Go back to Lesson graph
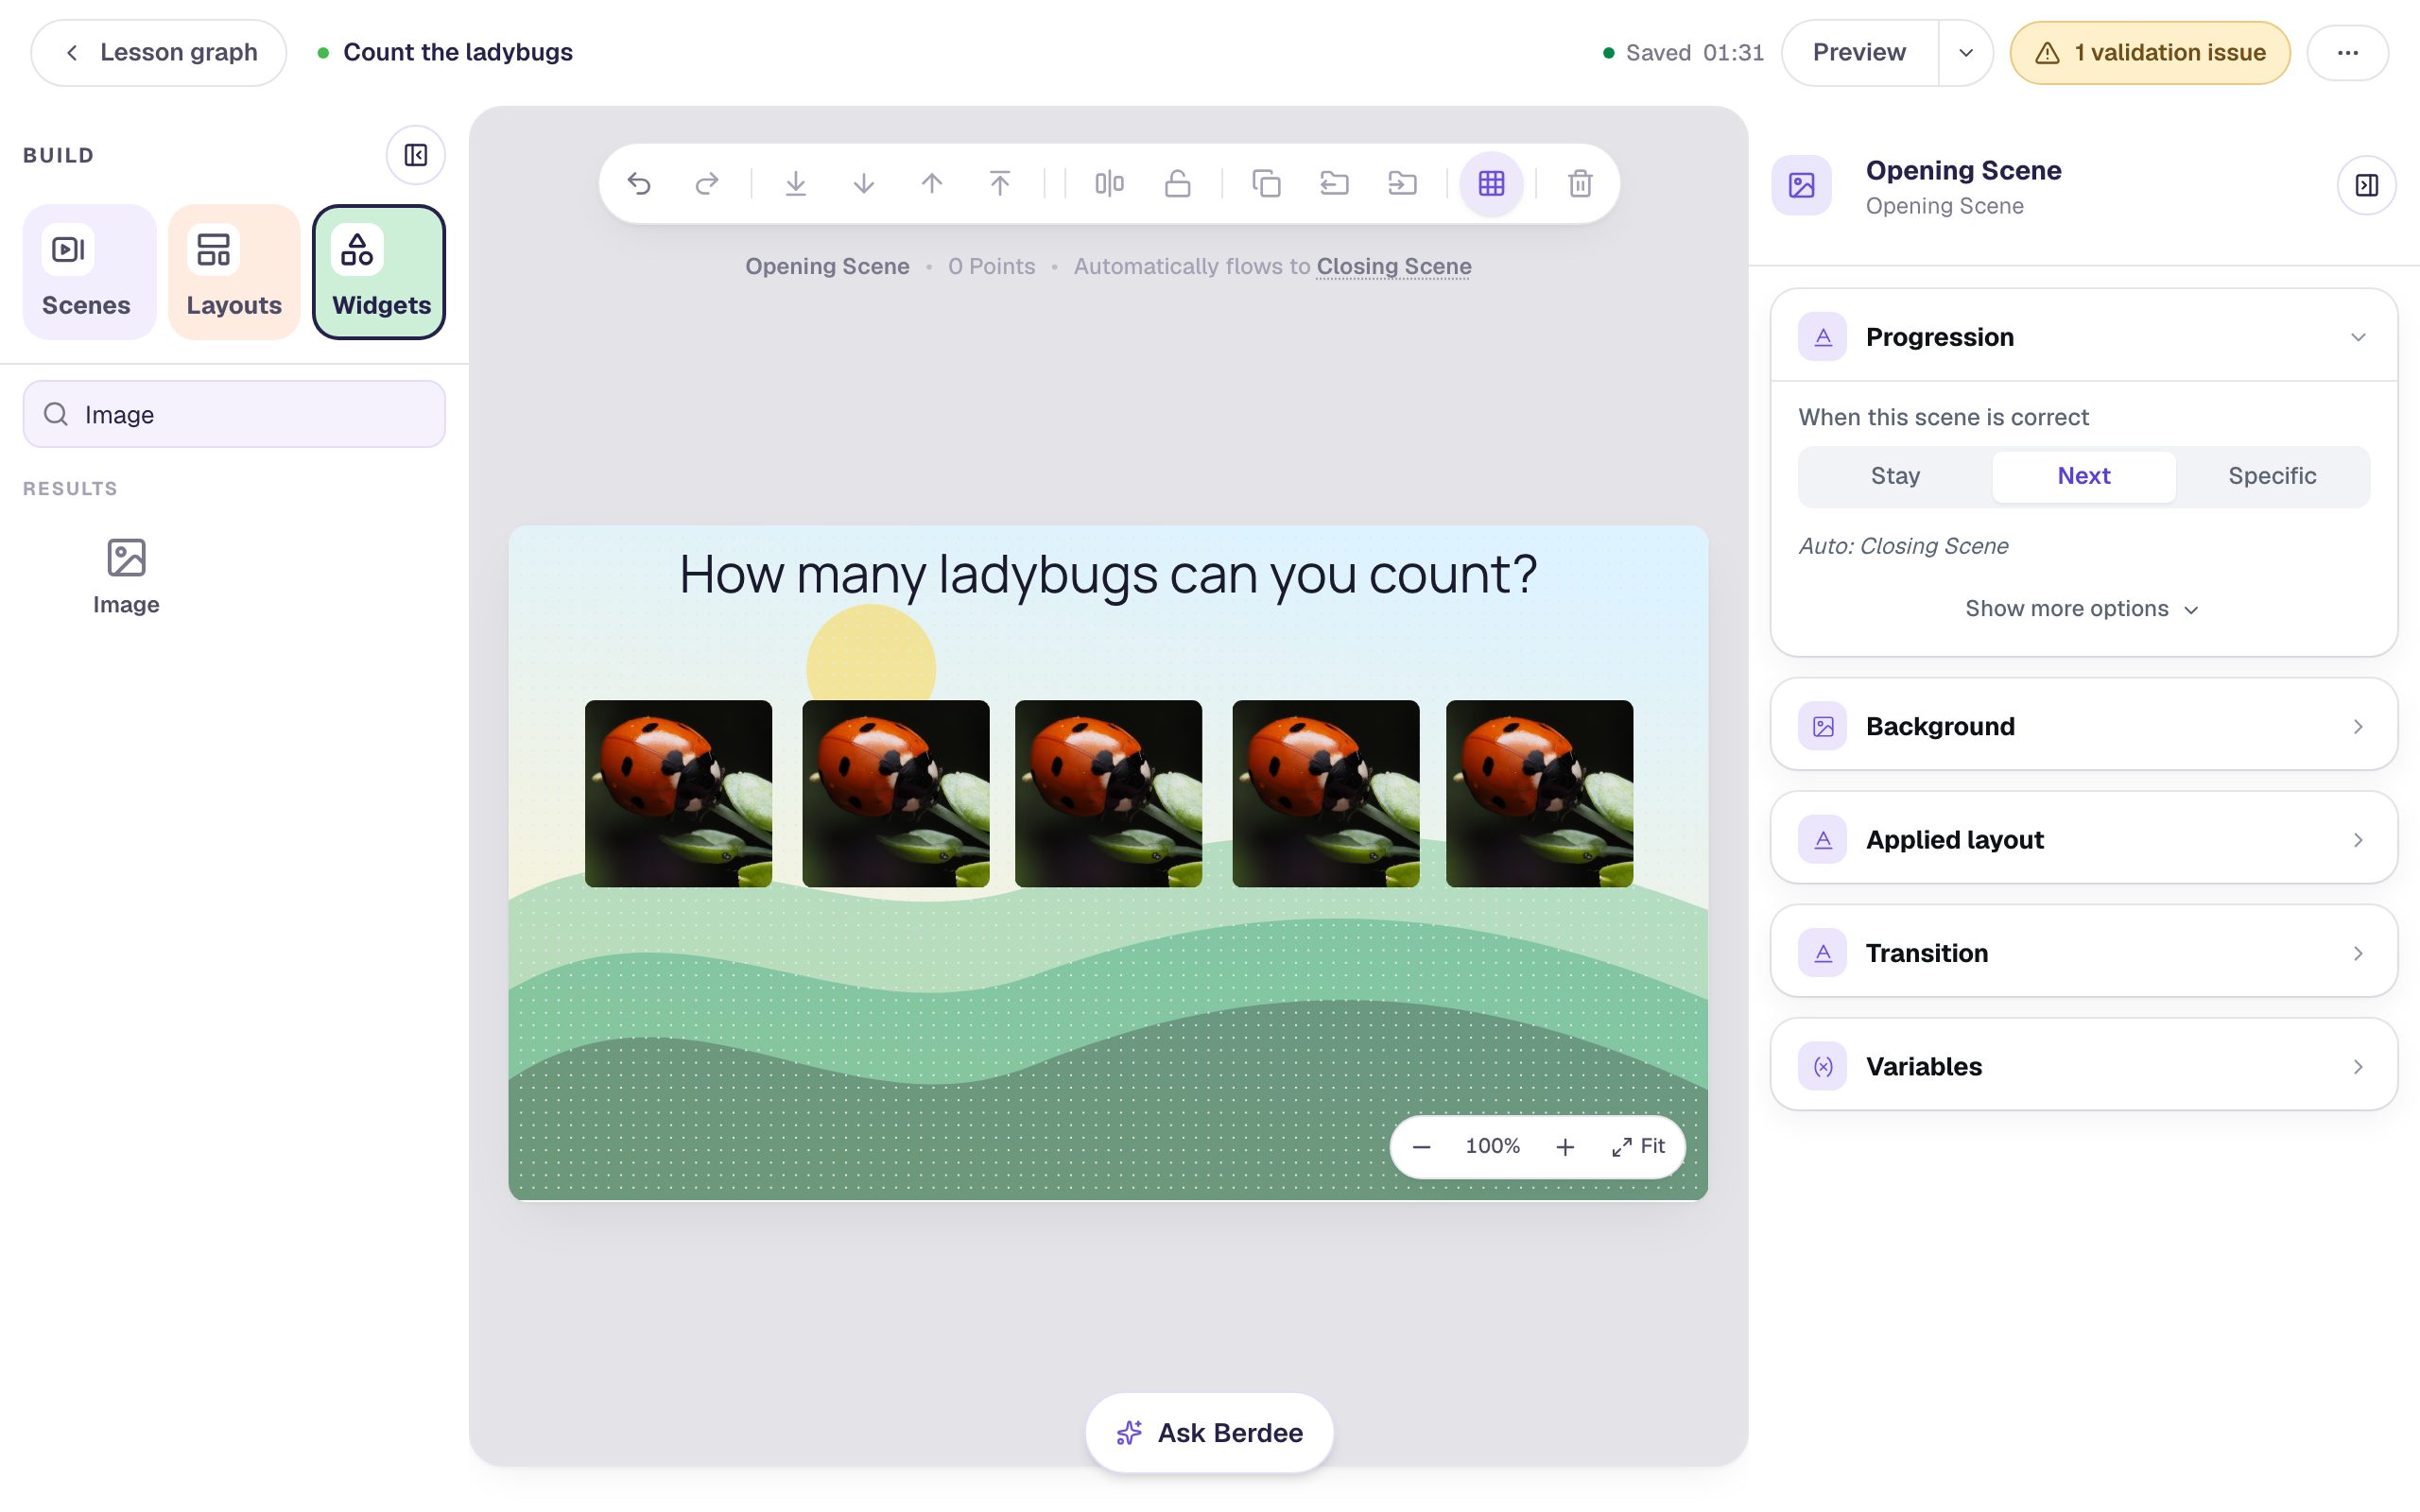 pos(159,53)
